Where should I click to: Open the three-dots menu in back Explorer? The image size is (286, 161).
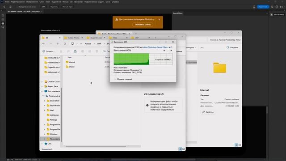tap(202, 47)
